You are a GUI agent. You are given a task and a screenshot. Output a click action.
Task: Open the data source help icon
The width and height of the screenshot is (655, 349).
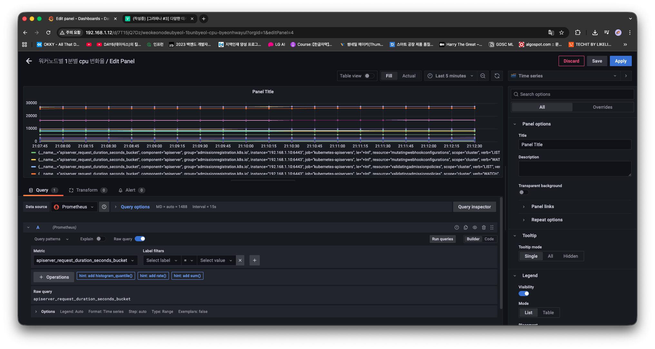click(104, 207)
